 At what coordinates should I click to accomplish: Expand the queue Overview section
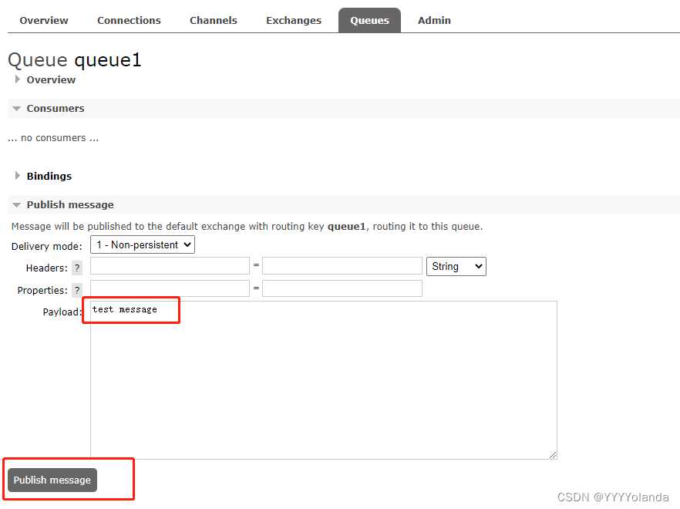(51, 80)
